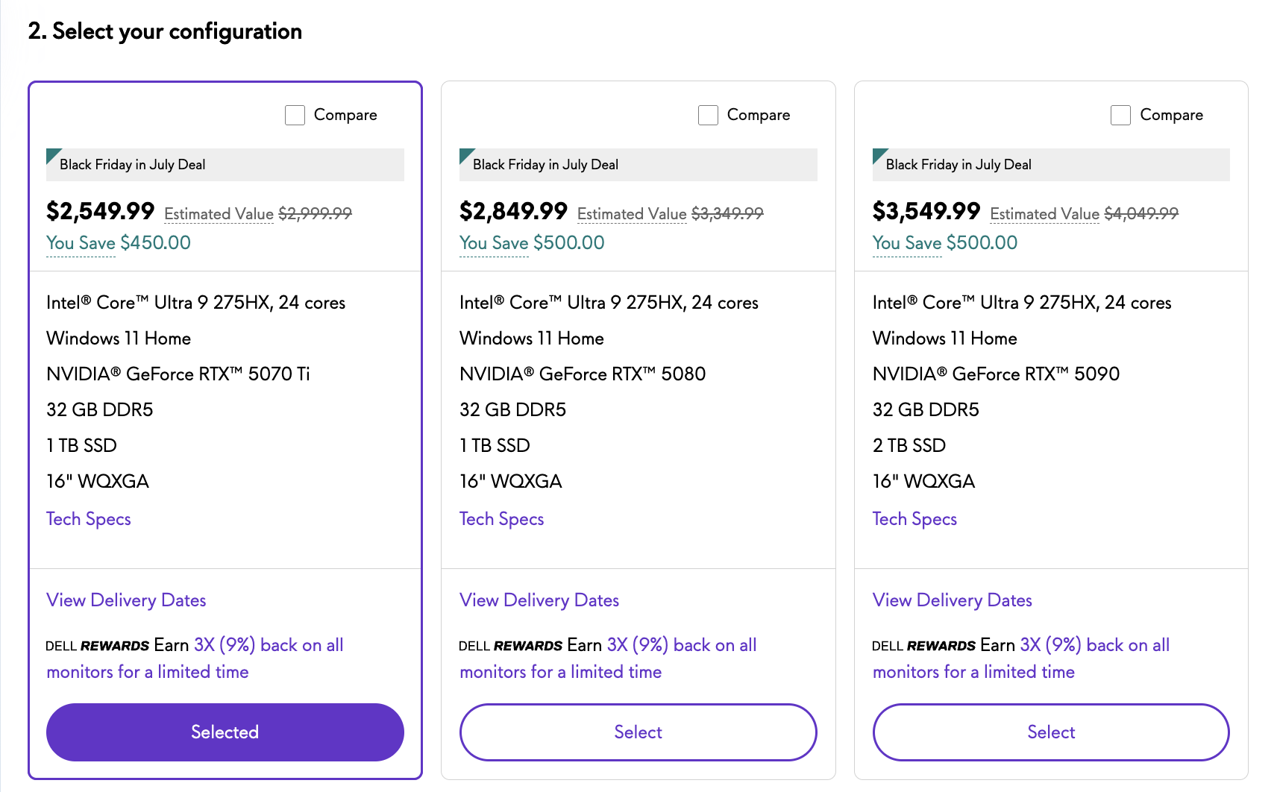Viewport: 1277px width, 792px height.
Task: Open Dell Rewards 3X monitors offer, first card
Action: (269, 646)
